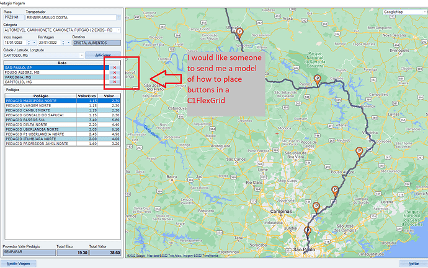
Task: Select the PEDAGIO GONCALO DO SAPUCAI row
Action: pos(63,115)
